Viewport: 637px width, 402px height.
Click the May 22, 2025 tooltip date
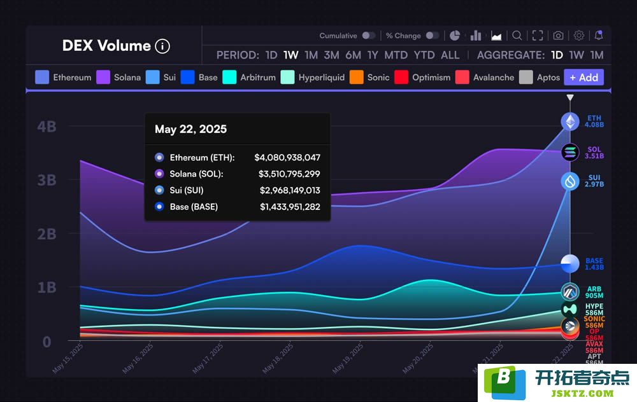point(190,129)
